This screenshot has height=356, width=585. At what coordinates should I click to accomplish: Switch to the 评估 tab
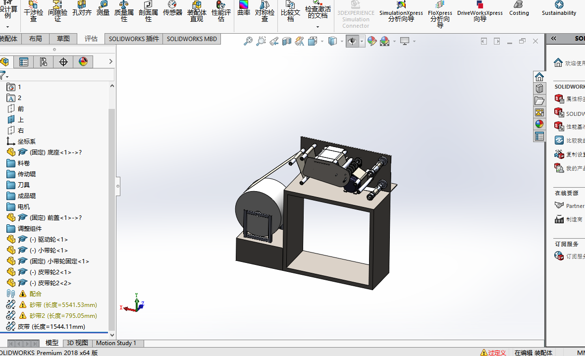[91, 39]
